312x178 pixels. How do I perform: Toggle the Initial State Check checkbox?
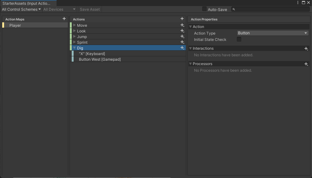(239, 39)
